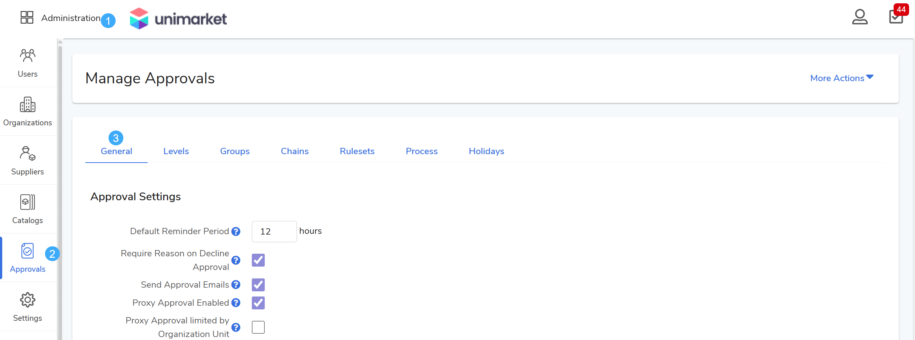
Task: Click the Unimarket logo
Action: [178, 18]
